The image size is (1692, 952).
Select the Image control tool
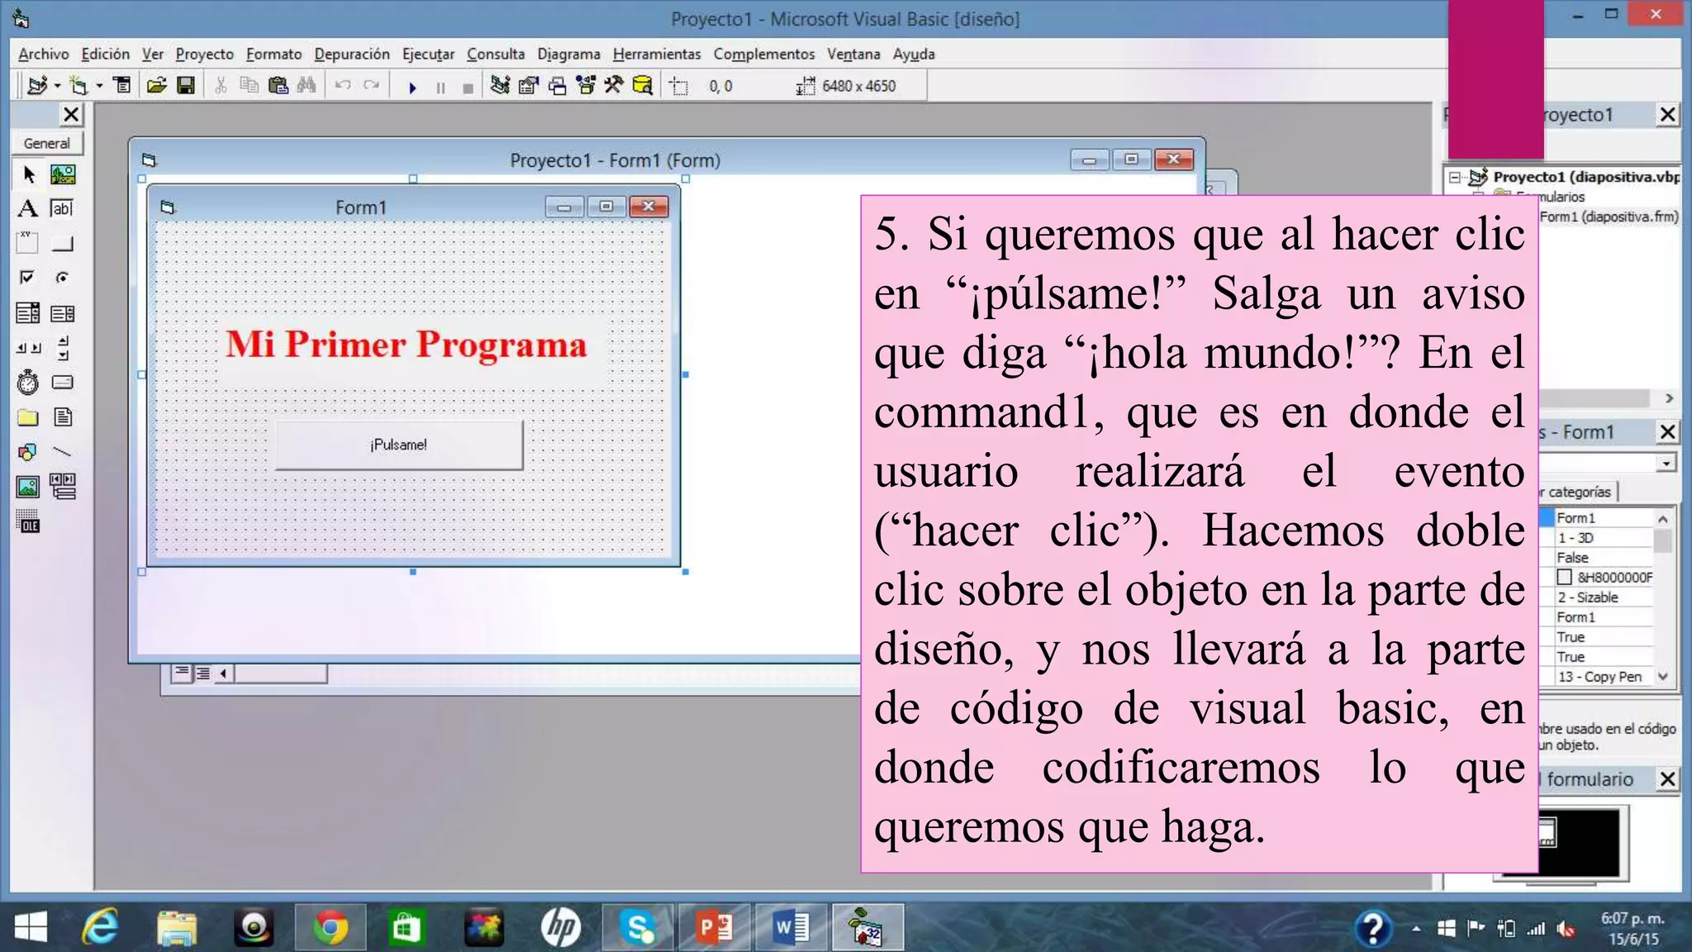click(27, 487)
